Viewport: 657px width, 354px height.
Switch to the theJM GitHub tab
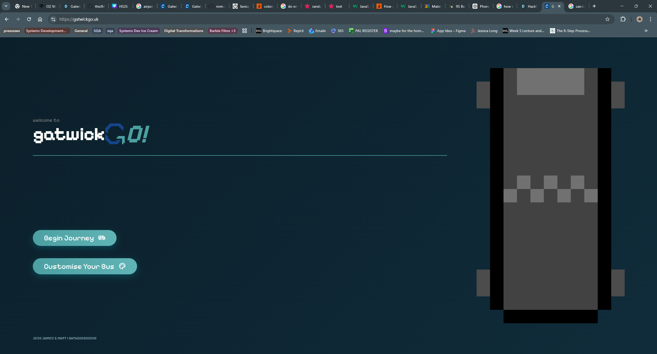pos(97,6)
